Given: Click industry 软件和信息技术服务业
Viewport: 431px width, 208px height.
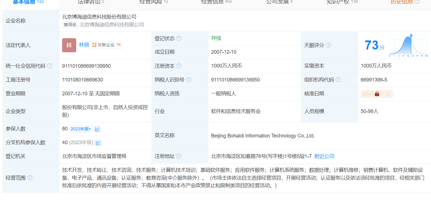Looking at the screenshot, I should tap(236, 111).
